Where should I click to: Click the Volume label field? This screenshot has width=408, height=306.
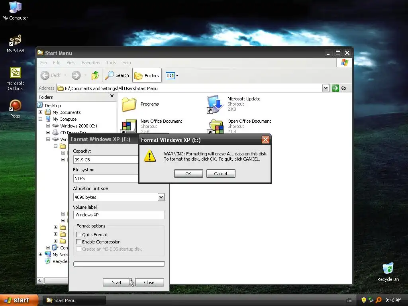119,215
